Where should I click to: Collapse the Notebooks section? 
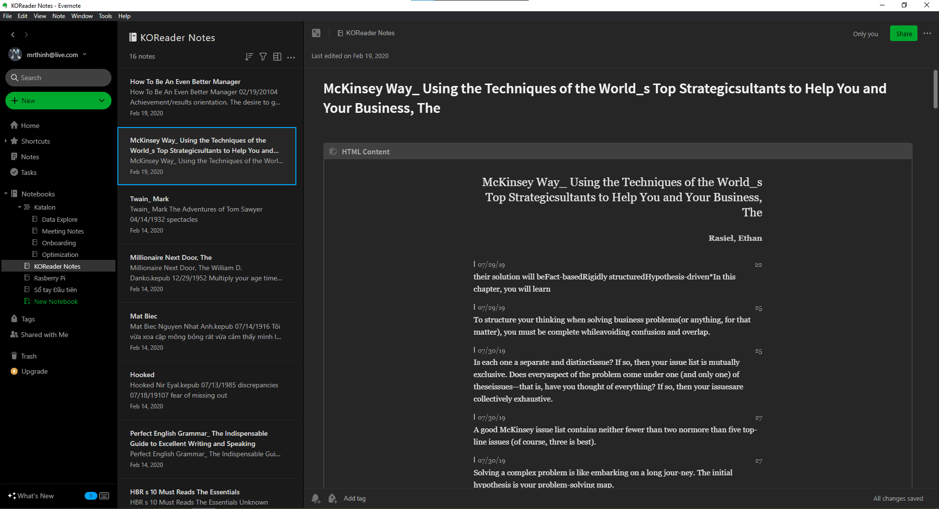[x=6, y=193]
